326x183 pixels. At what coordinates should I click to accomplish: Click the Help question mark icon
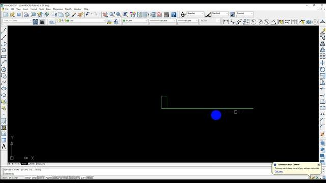[x=174, y=15]
